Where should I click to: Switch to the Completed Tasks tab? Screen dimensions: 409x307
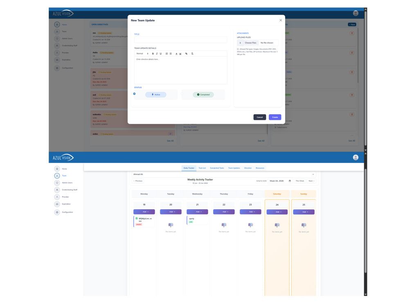click(217, 168)
